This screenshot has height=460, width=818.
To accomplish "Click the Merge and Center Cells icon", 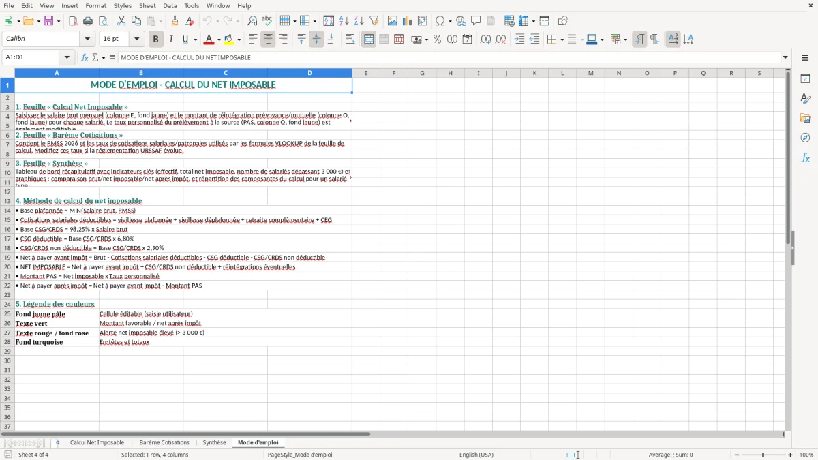I will [369, 40].
